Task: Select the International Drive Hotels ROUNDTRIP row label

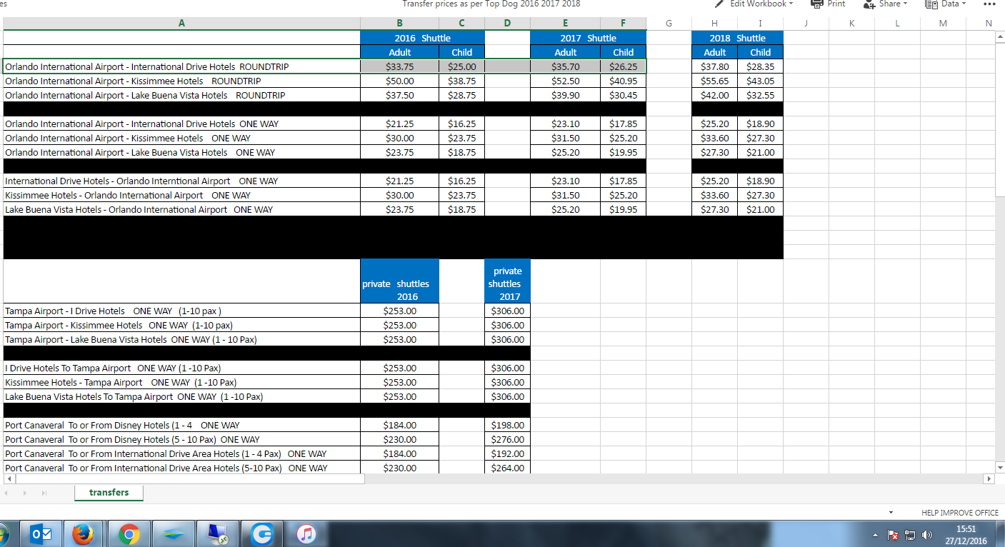Action: tap(181, 66)
